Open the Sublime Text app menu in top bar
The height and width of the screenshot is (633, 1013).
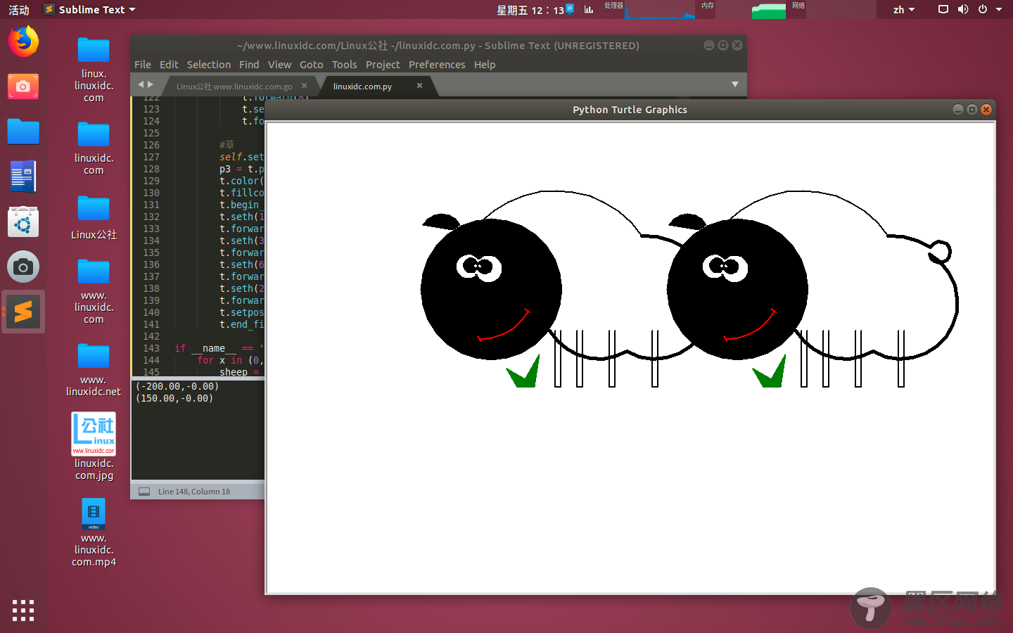(89, 10)
